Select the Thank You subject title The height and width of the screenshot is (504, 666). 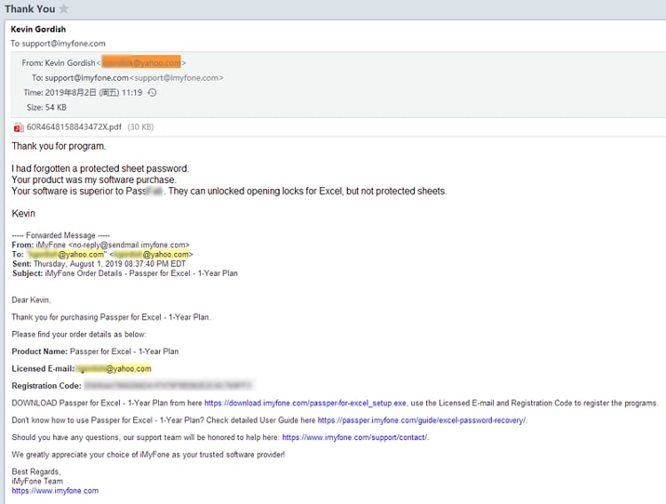(29, 9)
